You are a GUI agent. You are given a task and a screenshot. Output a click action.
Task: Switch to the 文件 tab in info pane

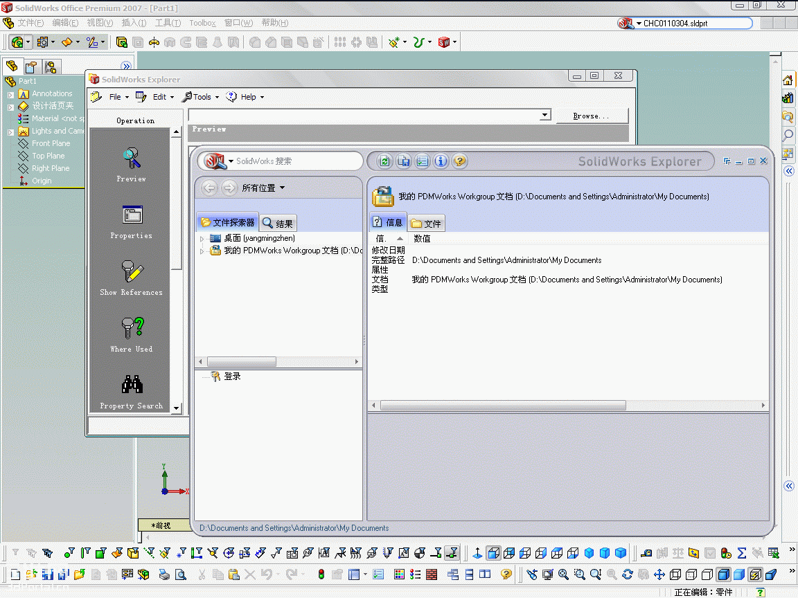pos(427,224)
